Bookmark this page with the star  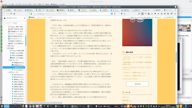[124, 14]
